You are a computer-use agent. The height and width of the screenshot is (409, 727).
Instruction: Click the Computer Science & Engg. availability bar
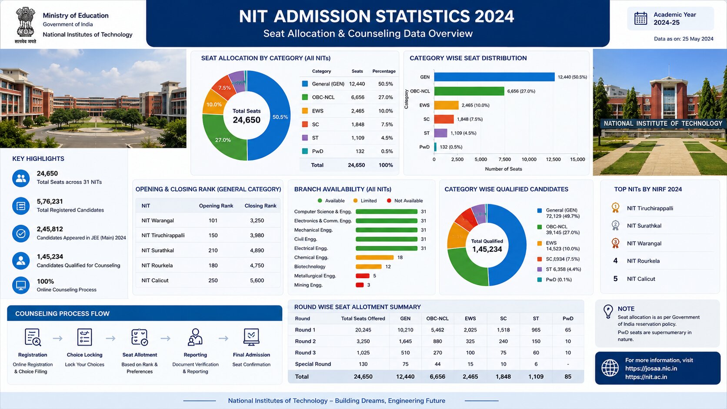pos(387,212)
